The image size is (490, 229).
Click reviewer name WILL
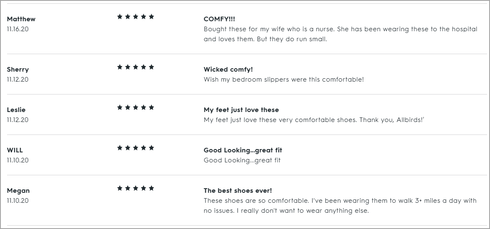click(15, 150)
